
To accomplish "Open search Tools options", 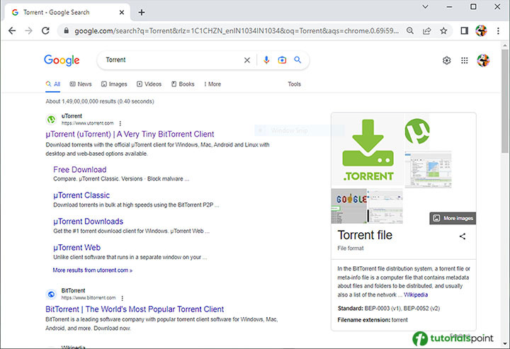I will click(x=295, y=84).
